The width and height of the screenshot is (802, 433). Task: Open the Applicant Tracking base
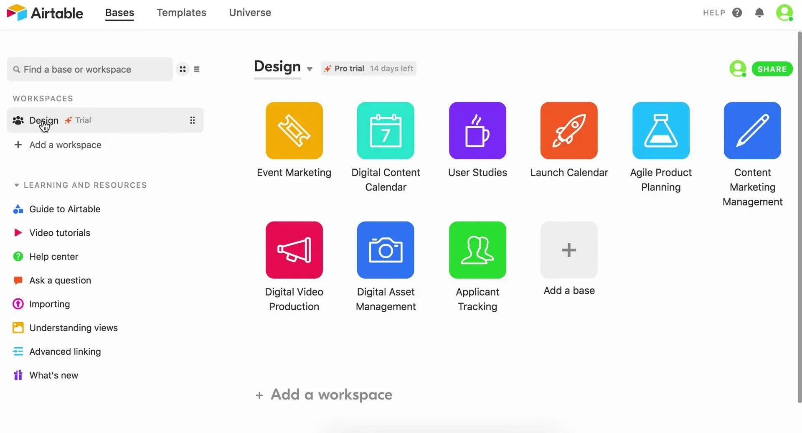pyautogui.click(x=477, y=250)
